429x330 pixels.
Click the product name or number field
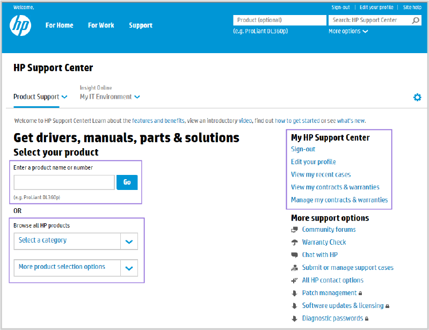click(x=64, y=182)
